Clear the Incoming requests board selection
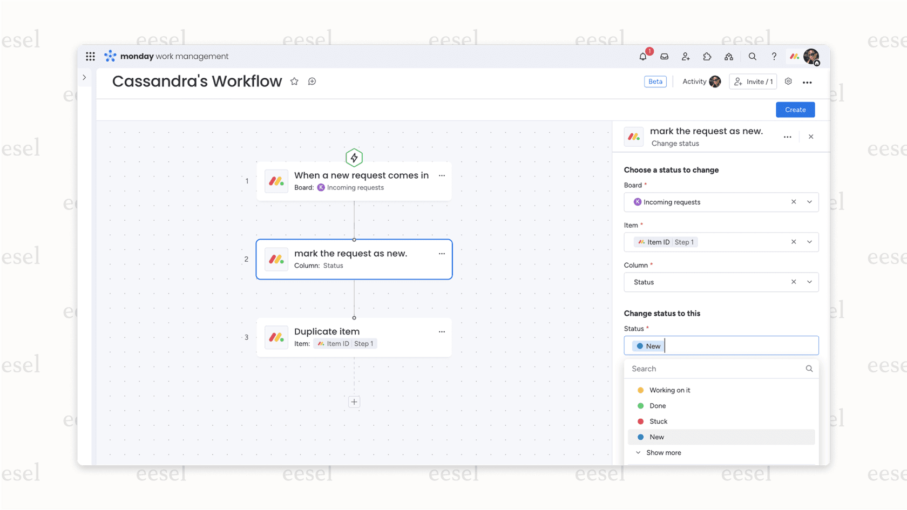 point(794,202)
